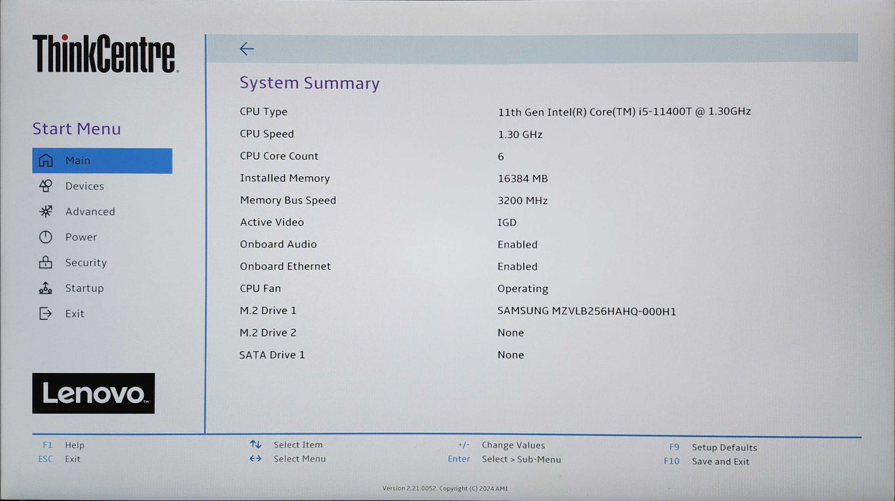The image size is (895, 501).
Task: Click the +/- Change Values hint
Action: pos(501,445)
